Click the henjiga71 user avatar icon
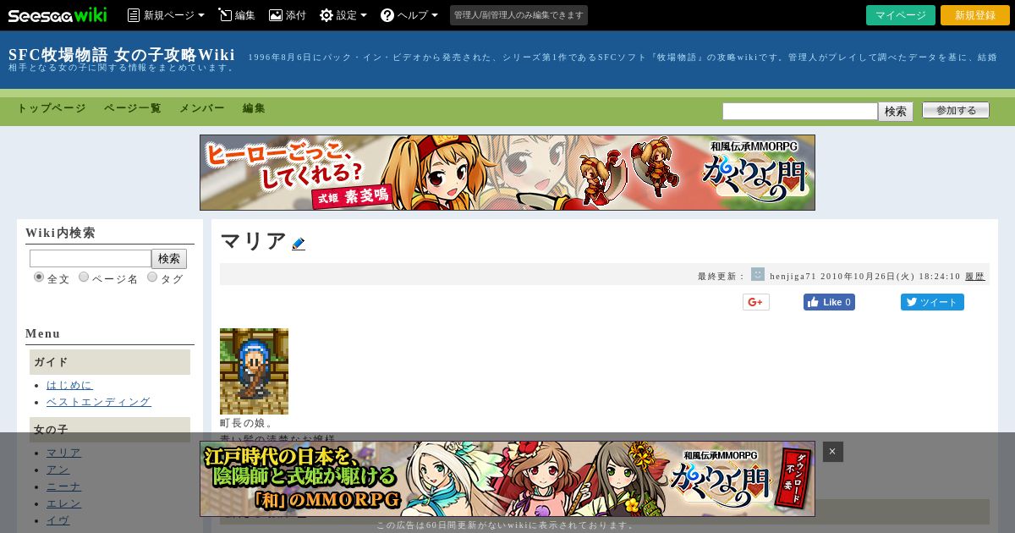The width and height of the screenshot is (1015, 533). (758, 274)
